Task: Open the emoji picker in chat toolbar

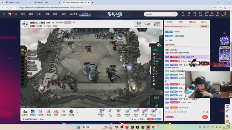Action: tap(166, 112)
